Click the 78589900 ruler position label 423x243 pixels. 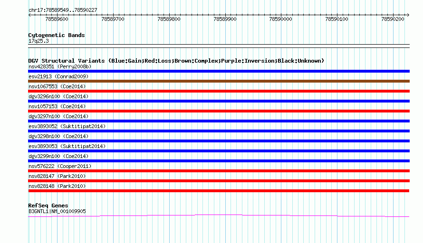click(x=225, y=19)
